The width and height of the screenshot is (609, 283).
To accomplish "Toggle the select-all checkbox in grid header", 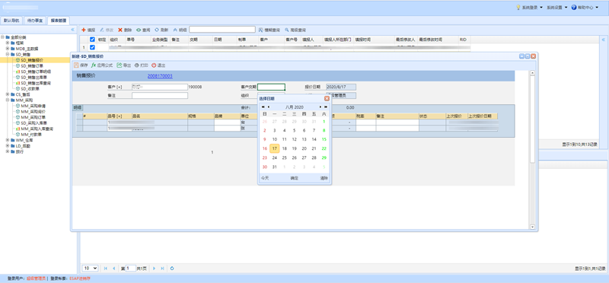I will point(92,40).
